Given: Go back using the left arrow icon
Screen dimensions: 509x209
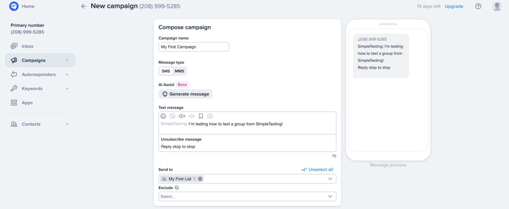Looking at the screenshot, I should click(x=84, y=6).
